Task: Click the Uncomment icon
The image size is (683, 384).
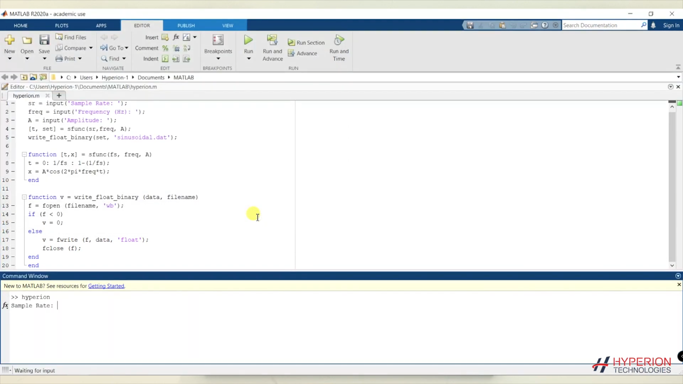Action: point(176,48)
